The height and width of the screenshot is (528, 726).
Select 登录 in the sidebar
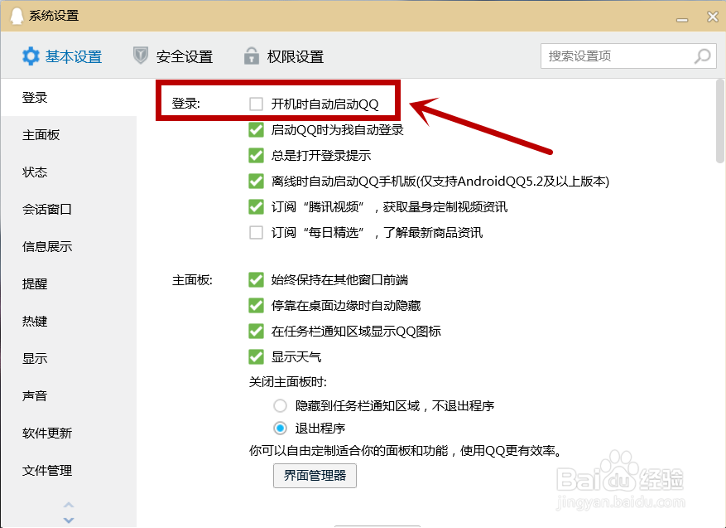click(69, 97)
